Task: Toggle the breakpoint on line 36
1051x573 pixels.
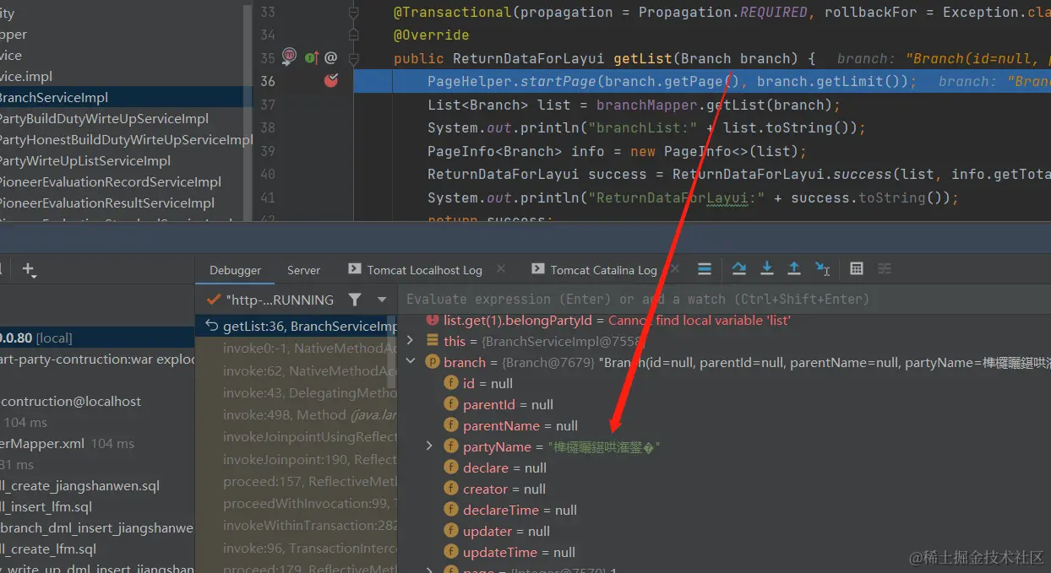Action: [331, 81]
